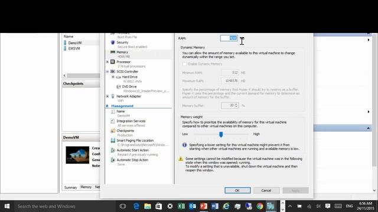Switch to the Summary tab
Screen dimensions: 378x212
(x=71, y=187)
